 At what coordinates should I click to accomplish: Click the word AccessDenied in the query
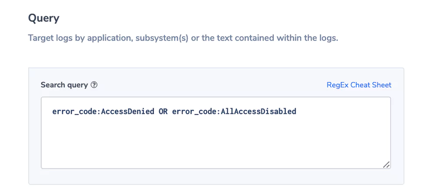point(128,112)
